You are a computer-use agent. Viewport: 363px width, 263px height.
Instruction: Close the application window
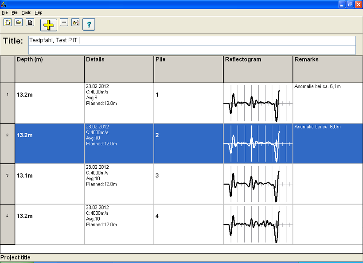click(x=359, y=4)
